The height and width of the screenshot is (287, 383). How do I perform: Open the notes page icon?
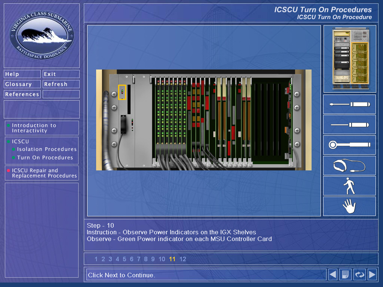coord(345,275)
